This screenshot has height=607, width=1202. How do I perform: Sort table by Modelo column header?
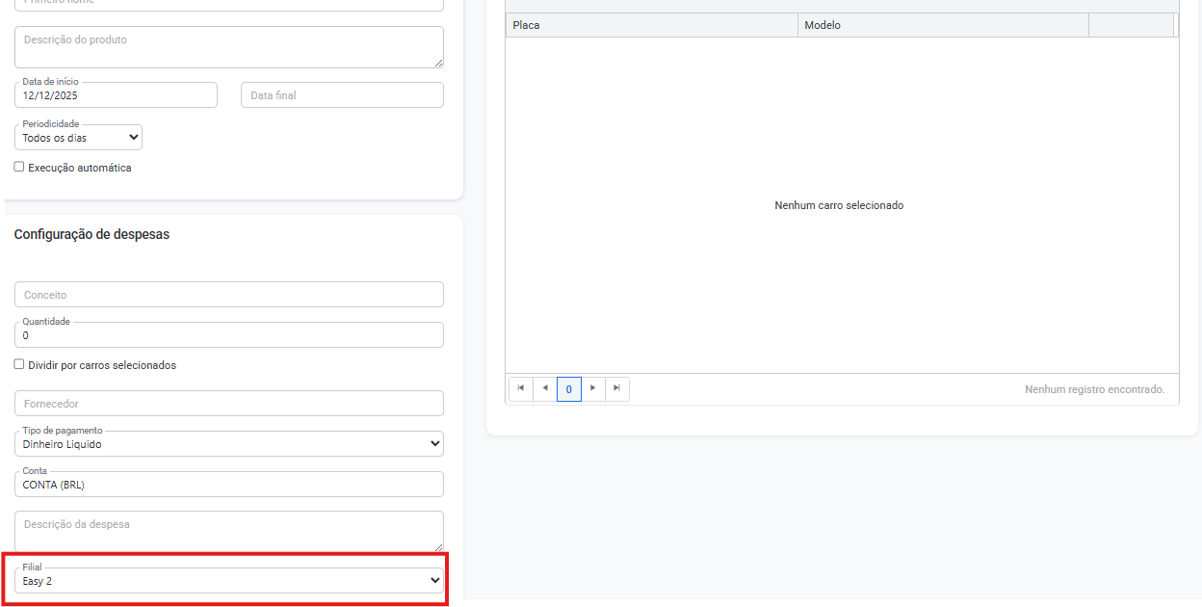tap(942, 25)
